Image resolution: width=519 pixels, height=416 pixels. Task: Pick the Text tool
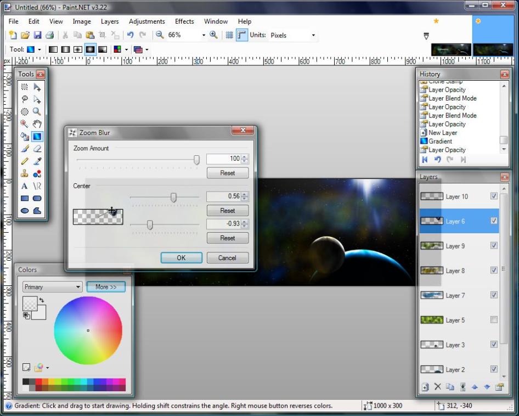[25, 186]
